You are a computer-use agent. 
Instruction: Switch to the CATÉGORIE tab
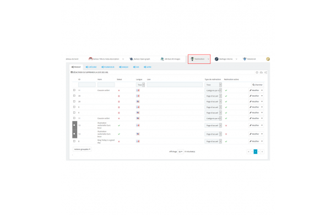pyautogui.click(x=91, y=67)
